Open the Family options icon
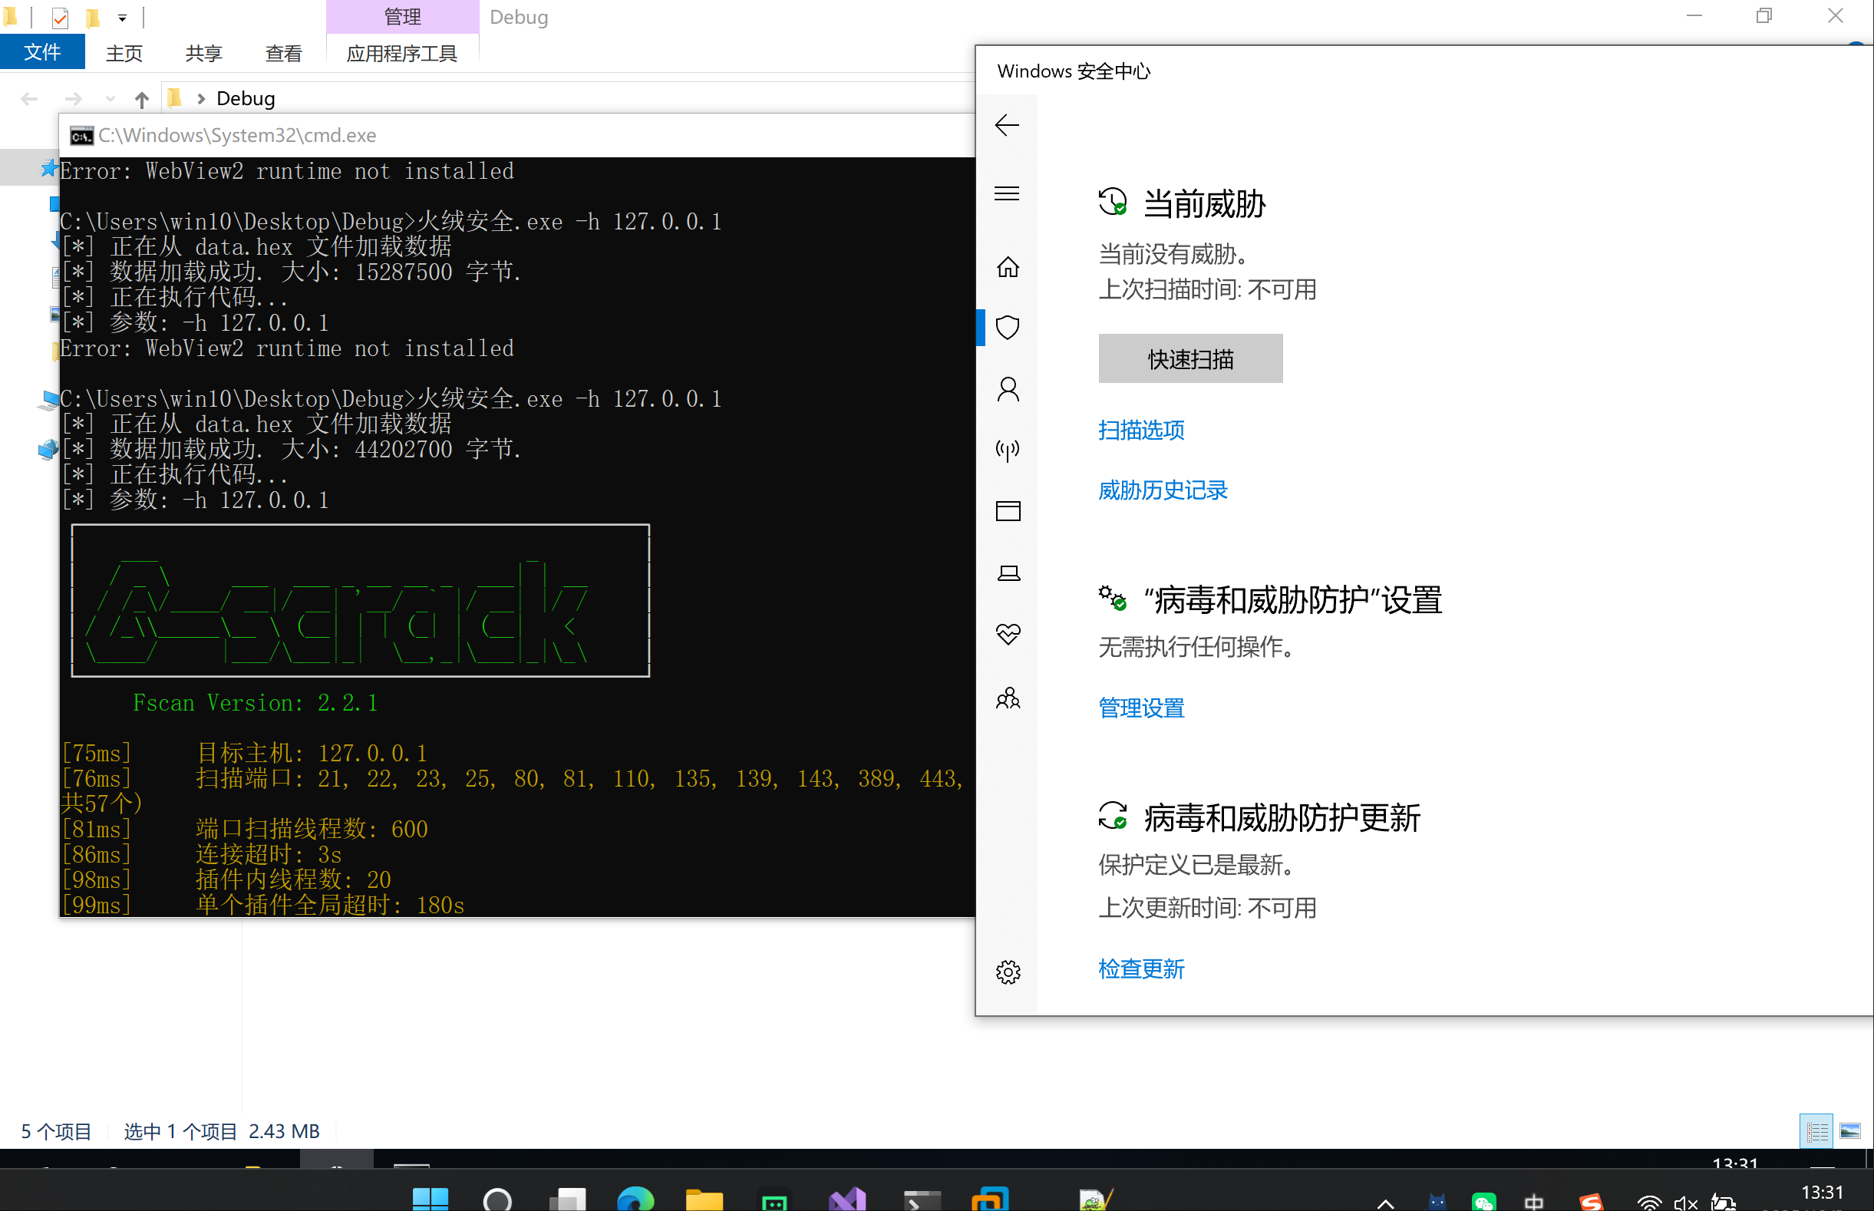Viewport: 1874px width, 1211px height. point(1008,698)
